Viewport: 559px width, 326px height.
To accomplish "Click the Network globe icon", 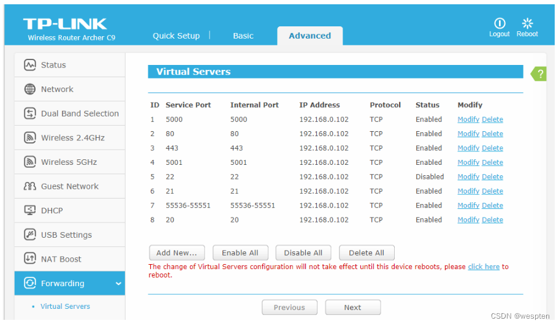I will 30,89.
